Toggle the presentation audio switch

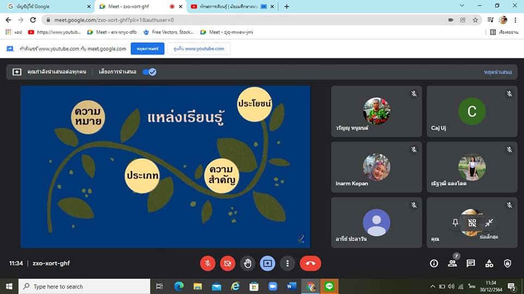click(149, 72)
